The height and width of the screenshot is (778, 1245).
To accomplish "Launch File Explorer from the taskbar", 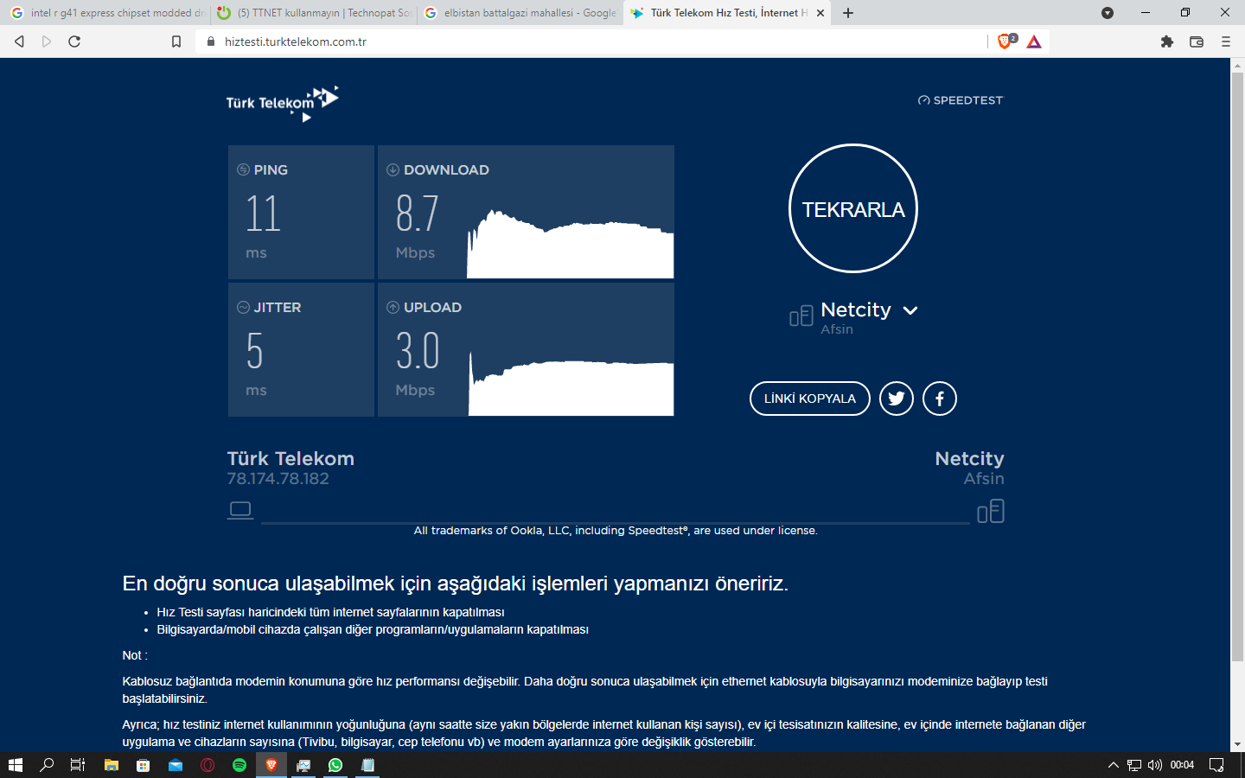I will point(111,765).
